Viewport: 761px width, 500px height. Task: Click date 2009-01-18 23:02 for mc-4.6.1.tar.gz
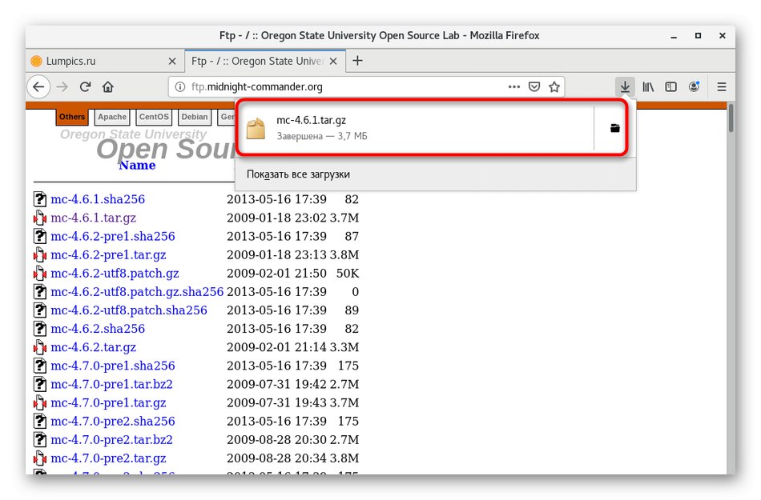276,218
